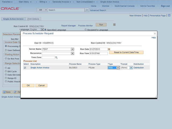Click the Oracle logo
The height and width of the screenshot is (129, 172).
click(x=10, y=9)
